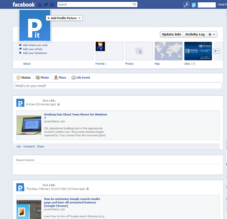Click P avatar on Ghost Town post
Screen dimensions: 227x219
(x=20, y=103)
